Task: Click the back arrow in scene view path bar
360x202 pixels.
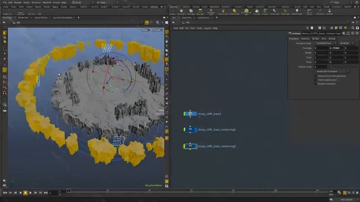Action: coord(4,22)
